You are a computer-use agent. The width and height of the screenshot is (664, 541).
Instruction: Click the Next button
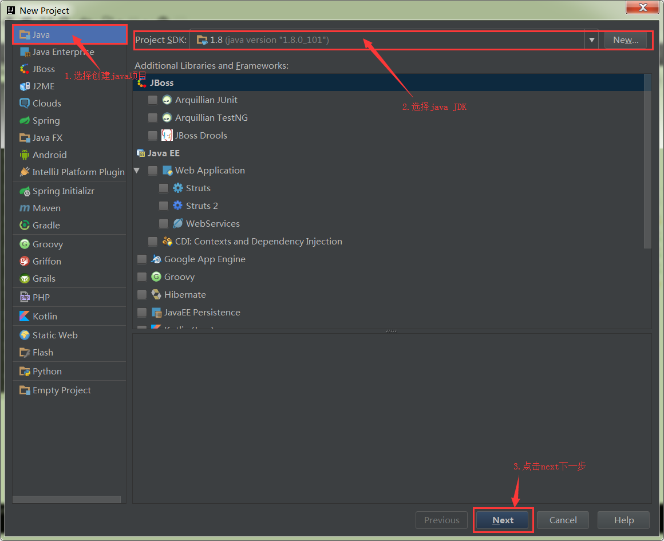tap(503, 520)
